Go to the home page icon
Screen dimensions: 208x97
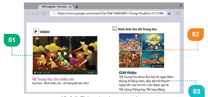[x=44, y=14]
